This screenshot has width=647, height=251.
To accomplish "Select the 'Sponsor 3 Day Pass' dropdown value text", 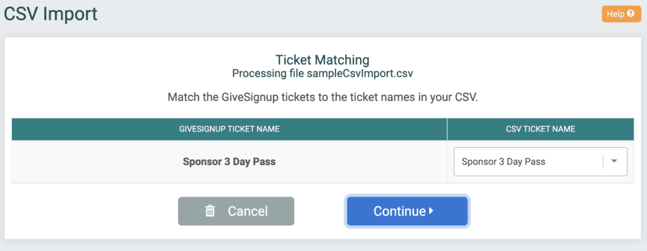I will 504,161.
